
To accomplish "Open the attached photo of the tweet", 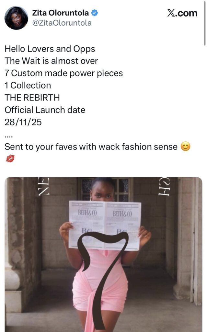I will pos(103,254).
